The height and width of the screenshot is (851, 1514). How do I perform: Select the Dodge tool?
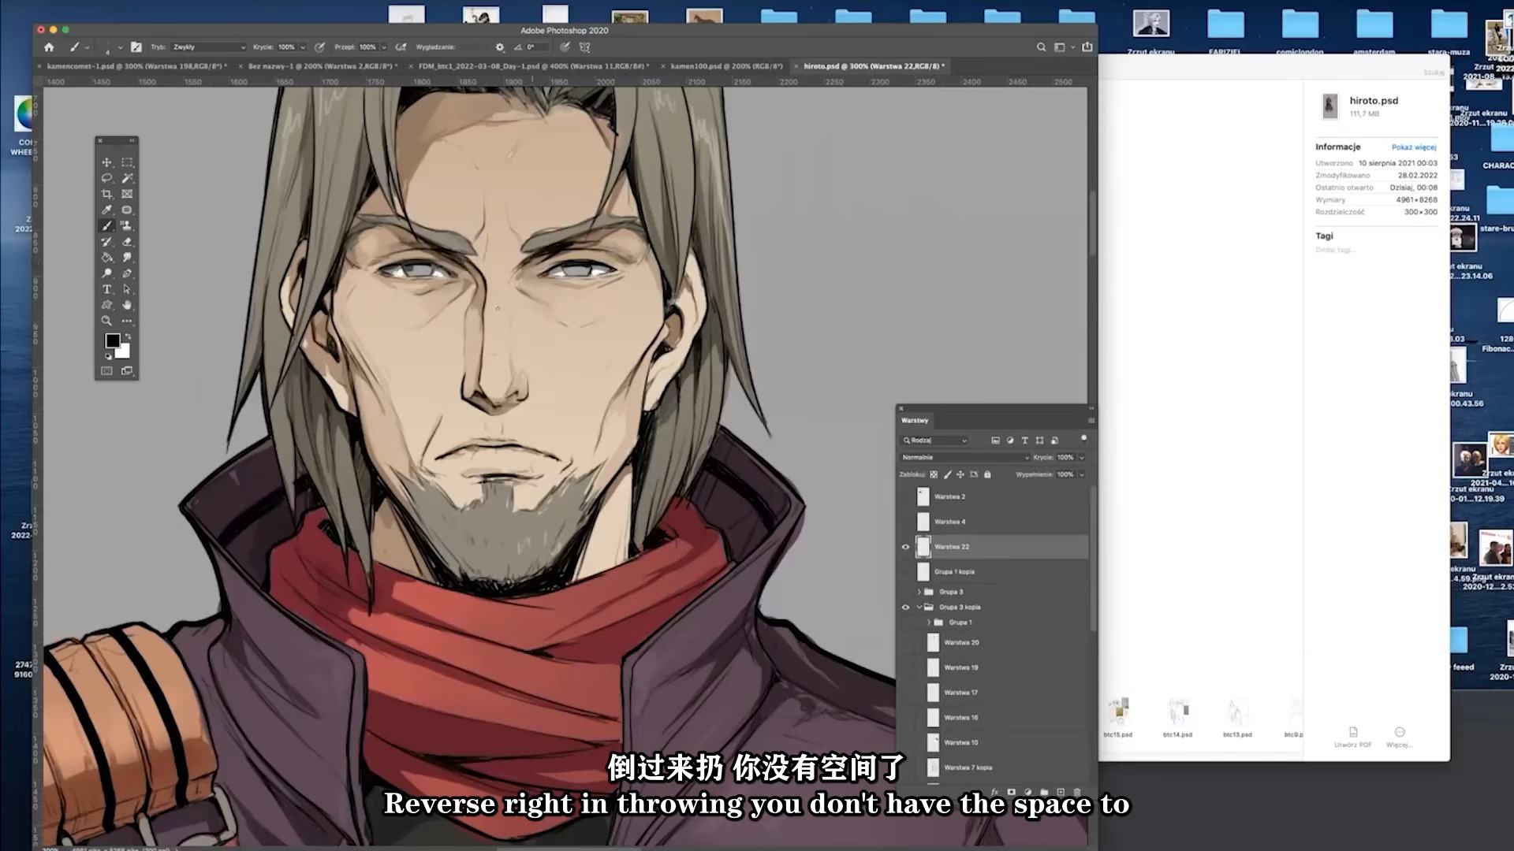[106, 273]
